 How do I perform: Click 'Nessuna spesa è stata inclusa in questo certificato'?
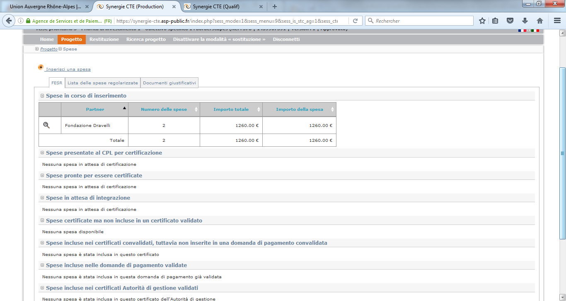click(101, 254)
